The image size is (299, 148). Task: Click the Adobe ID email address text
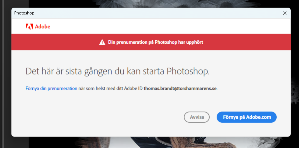tap(180, 88)
